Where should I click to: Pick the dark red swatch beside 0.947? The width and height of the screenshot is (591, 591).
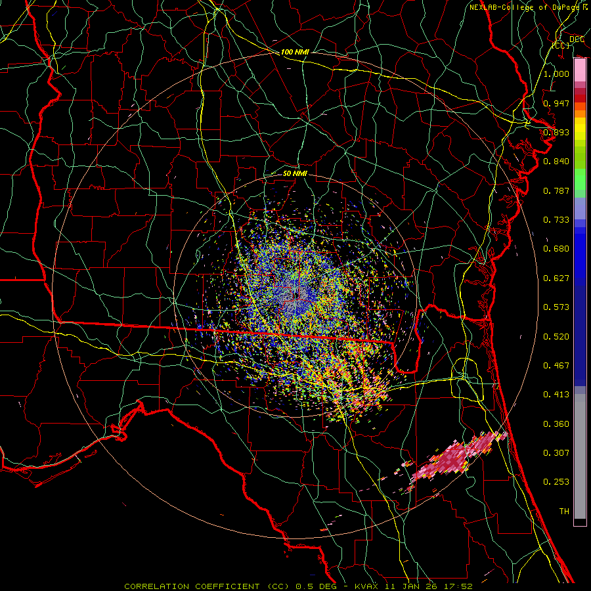click(580, 98)
